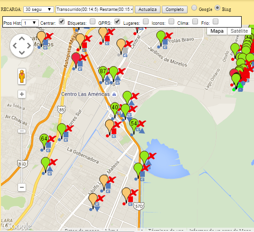254x232 pixels.
Task: Click the street label Jardines de Morelos
Action: [x=168, y=57]
